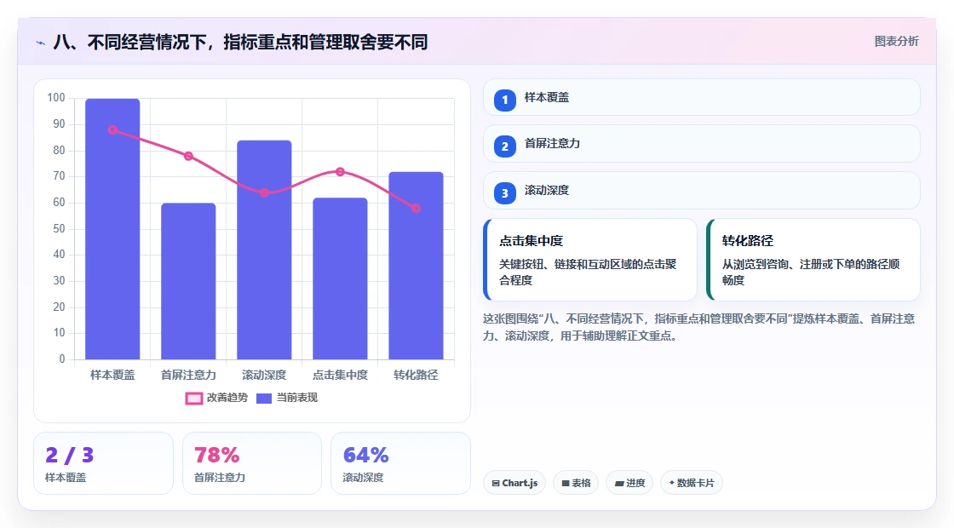Click the Chart.js tag chip

tap(514, 483)
